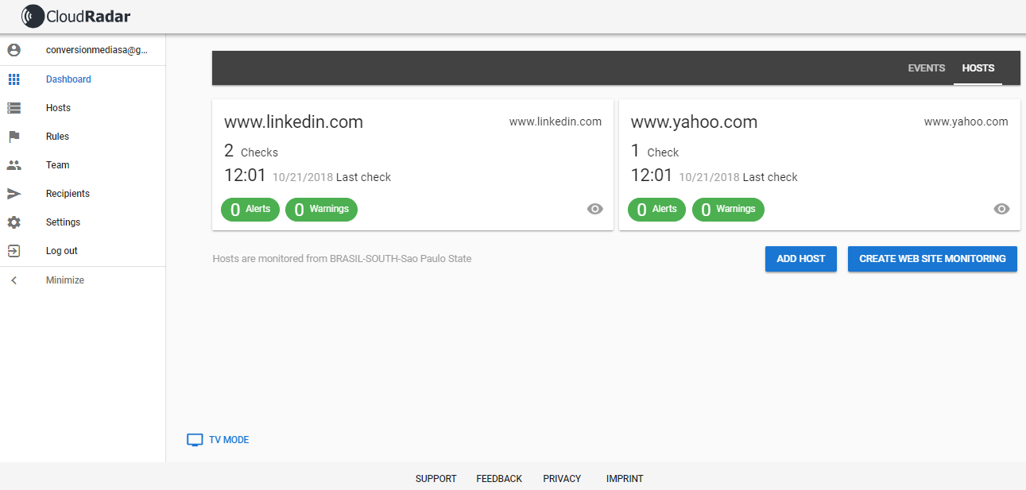Click the BRASIL-SOUTH monitoring location text
The image size is (1026, 490).
342,259
